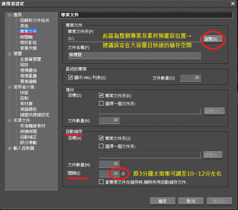Enable backup 選擇一個文件夾 checkbox
The width and height of the screenshot is (238, 210).
101,103
